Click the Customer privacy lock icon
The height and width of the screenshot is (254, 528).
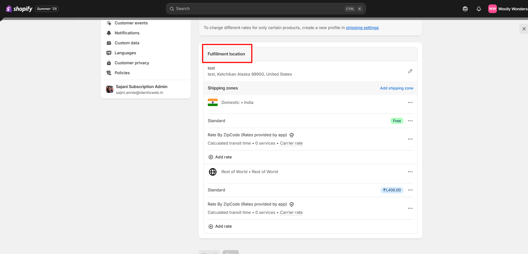(x=109, y=63)
